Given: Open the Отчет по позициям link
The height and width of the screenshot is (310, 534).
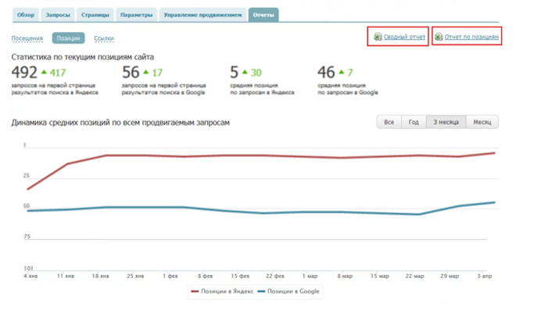Looking at the screenshot, I should pyautogui.click(x=471, y=37).
